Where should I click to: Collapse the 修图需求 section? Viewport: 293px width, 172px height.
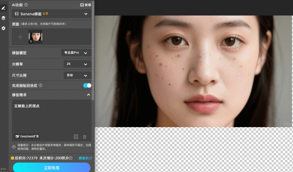pyautogui.click(x=88, y=95)
